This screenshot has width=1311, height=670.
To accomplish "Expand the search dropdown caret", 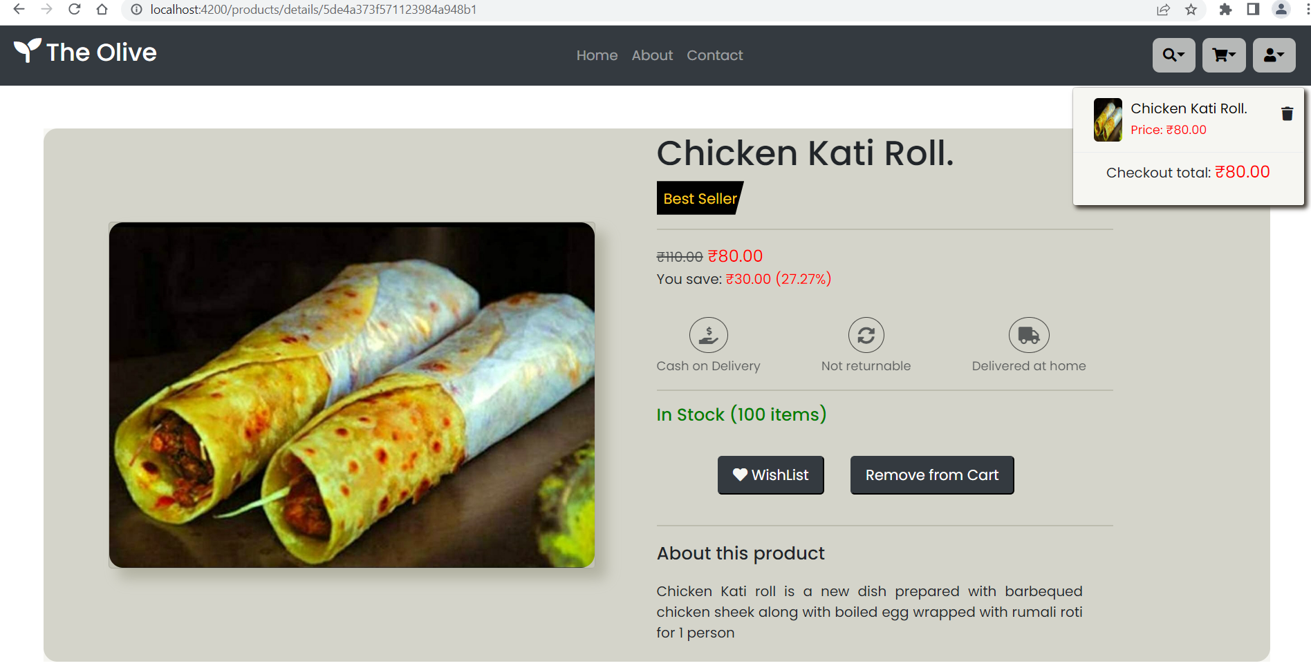I will click(x=1182, y=55).
